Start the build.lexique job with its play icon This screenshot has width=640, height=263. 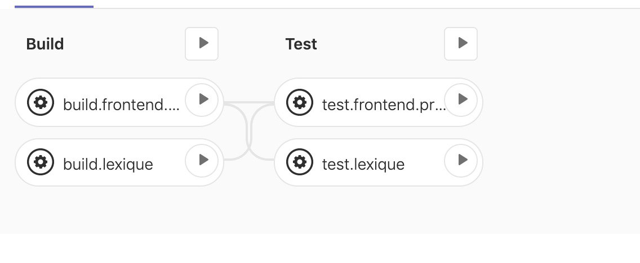coord(202,160)
